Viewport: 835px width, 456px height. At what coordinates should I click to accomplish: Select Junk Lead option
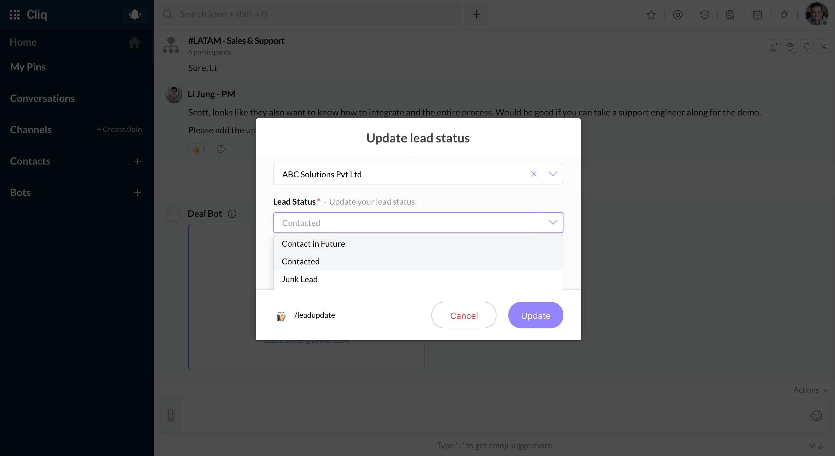tap(418, 279)
